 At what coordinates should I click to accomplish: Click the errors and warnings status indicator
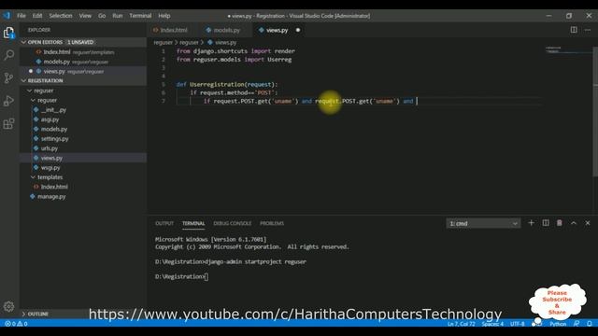pyautogui.click(x=16, y=324)
